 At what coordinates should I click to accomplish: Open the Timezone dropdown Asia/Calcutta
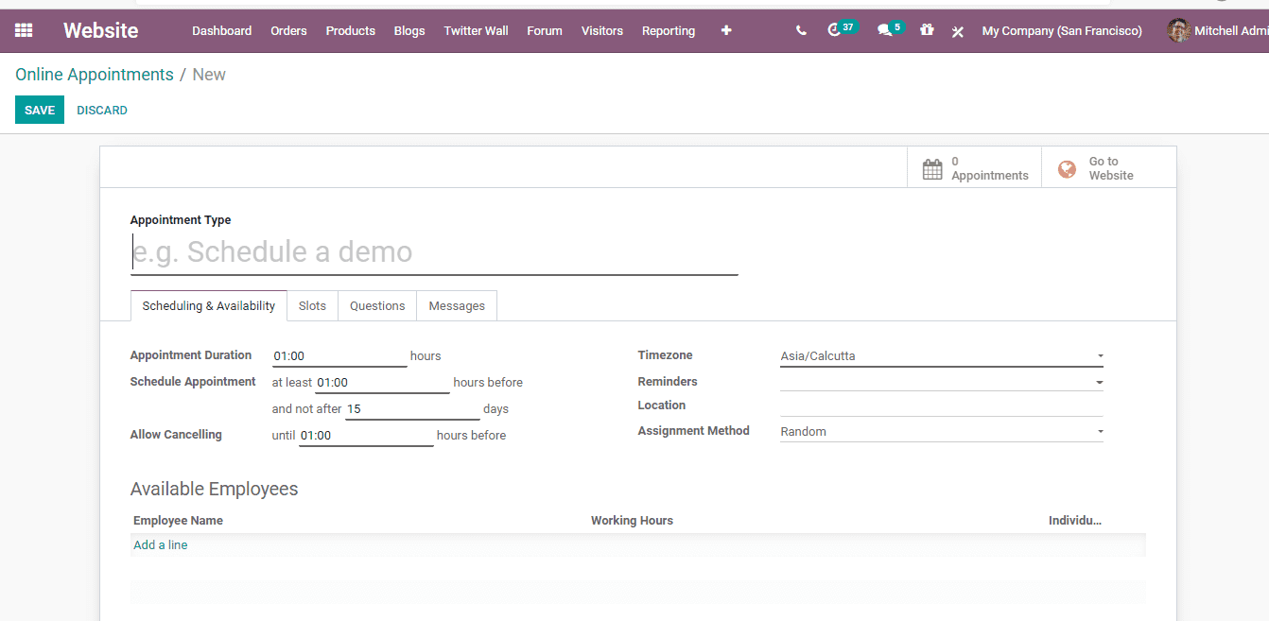click(x=941, y=356)
